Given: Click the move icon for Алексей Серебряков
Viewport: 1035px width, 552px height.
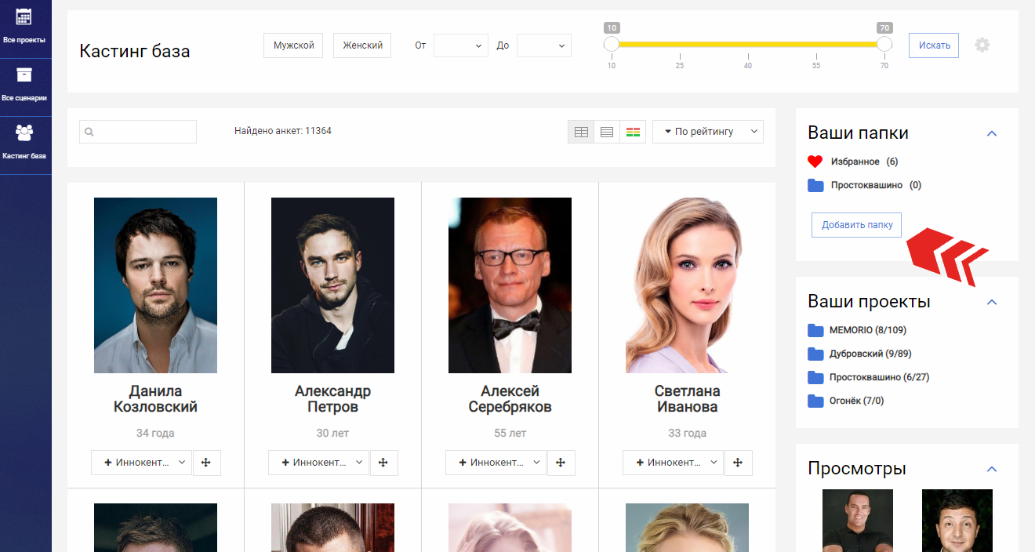Looking at the screenshot, I should tap(561, 463).
